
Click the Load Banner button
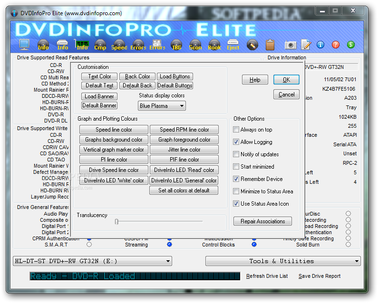pos(99,96)
